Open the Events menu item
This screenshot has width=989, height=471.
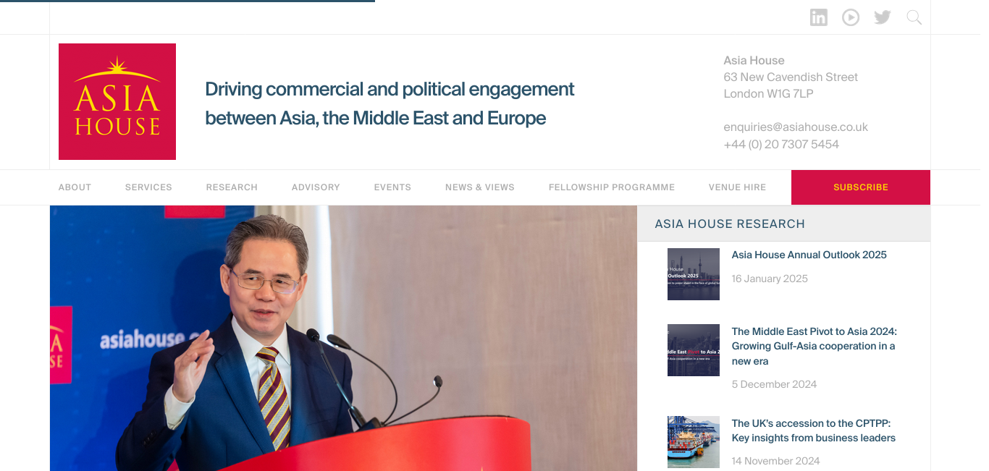coord(392,187)
